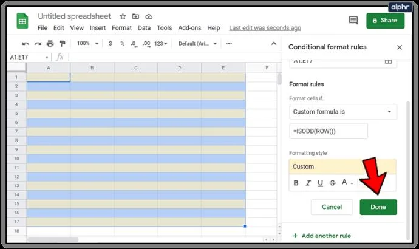Select column C header

(136, 68)
